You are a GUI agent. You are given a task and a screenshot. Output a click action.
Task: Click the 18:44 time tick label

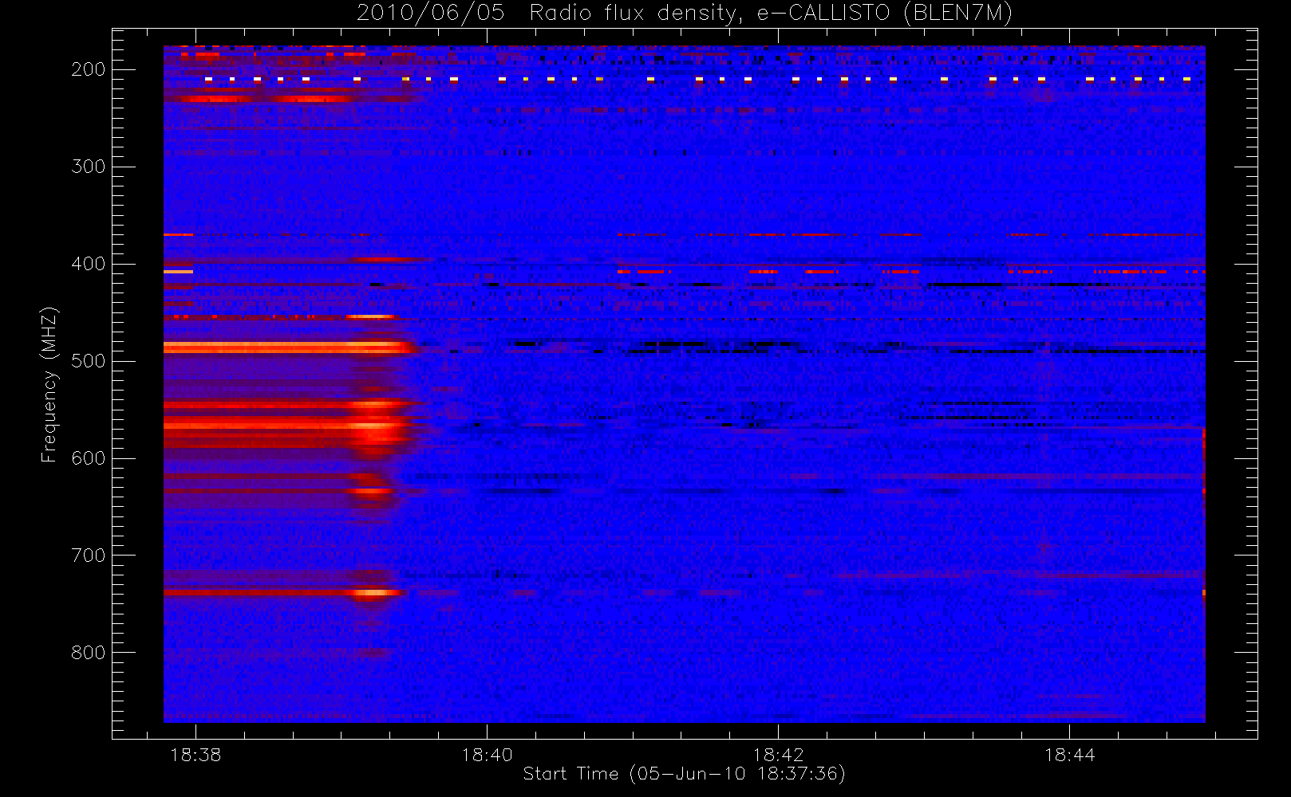(1070, 755)
